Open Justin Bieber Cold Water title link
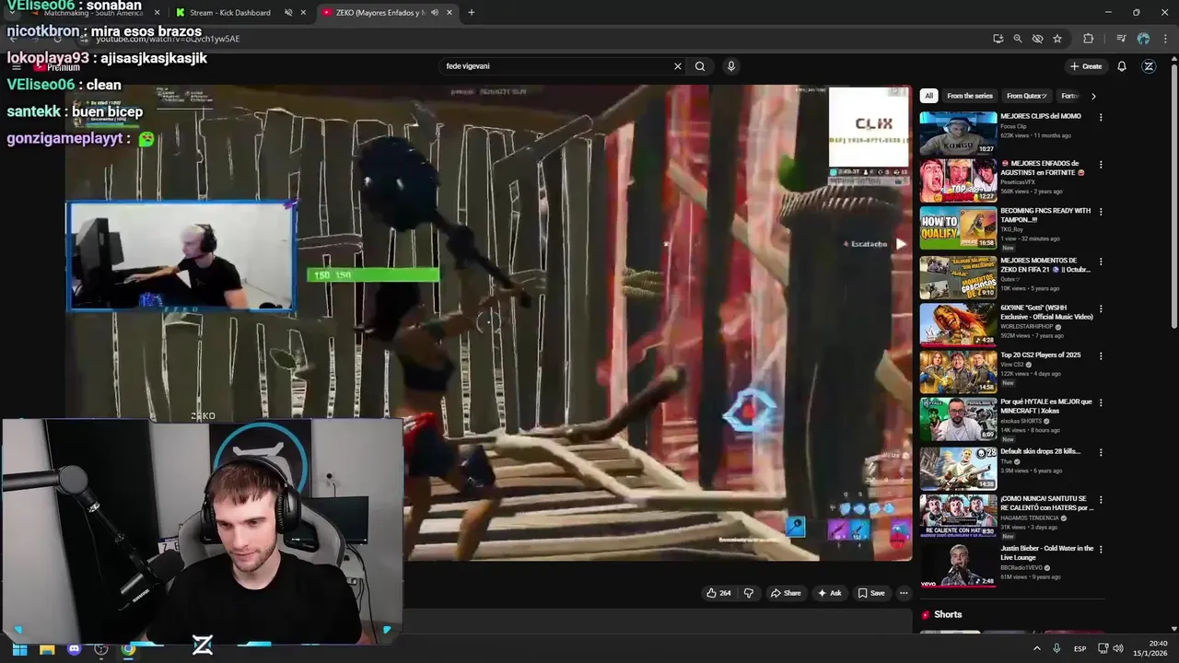The height and width of the screenshot is (663, 1179). click(1047, 552)
